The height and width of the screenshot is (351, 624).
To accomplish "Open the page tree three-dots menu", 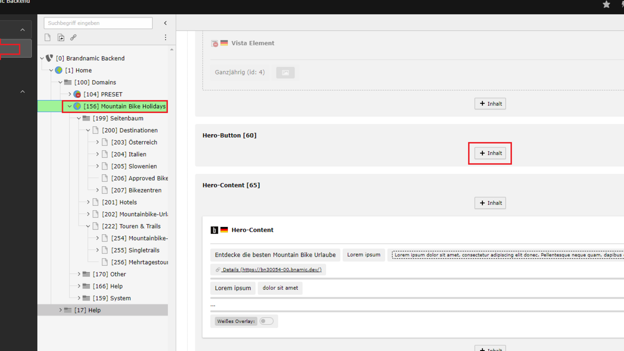I will click(x=165, y=38).
